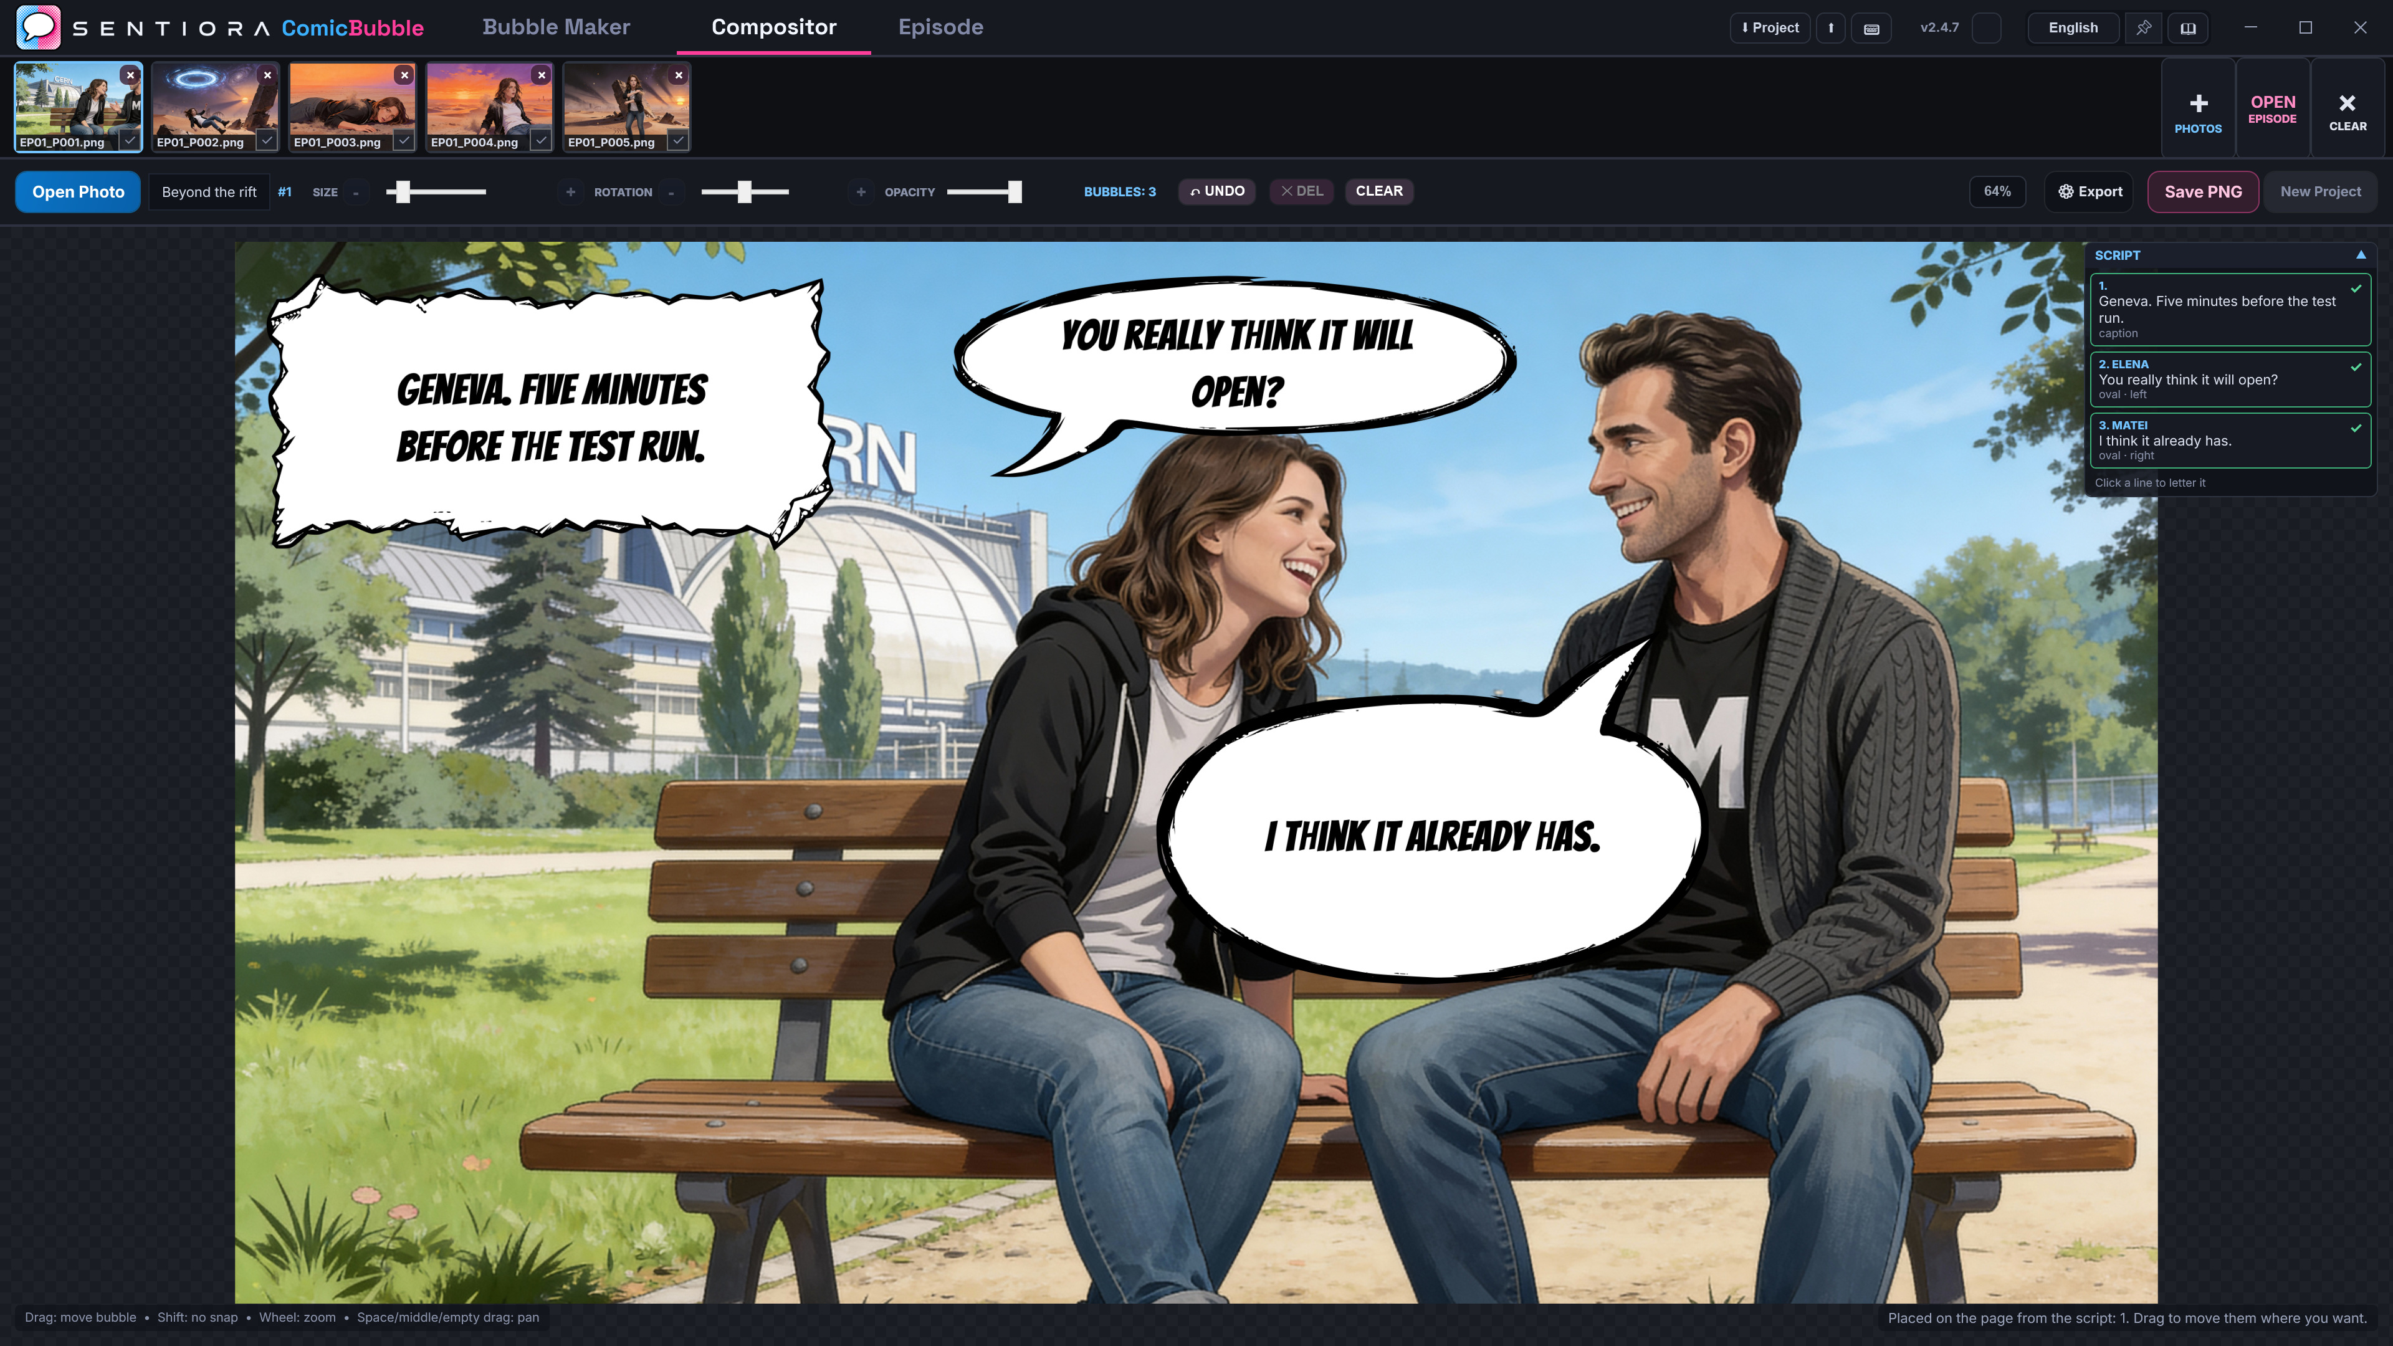This screenshot has width=2393, height=1346.
Task: Toggle the checkbox on EP01_P004.png
Action: pyautogui.click(x=541, y=140)
